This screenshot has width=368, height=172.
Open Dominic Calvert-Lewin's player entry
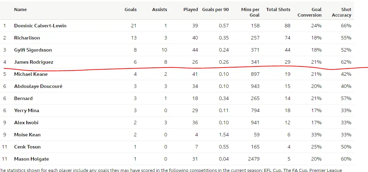40,26
